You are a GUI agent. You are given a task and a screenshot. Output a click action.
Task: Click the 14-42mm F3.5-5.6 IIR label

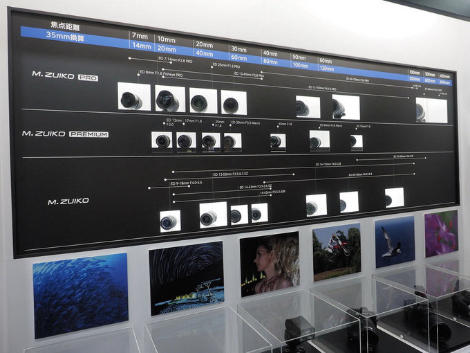coord(272,192)
